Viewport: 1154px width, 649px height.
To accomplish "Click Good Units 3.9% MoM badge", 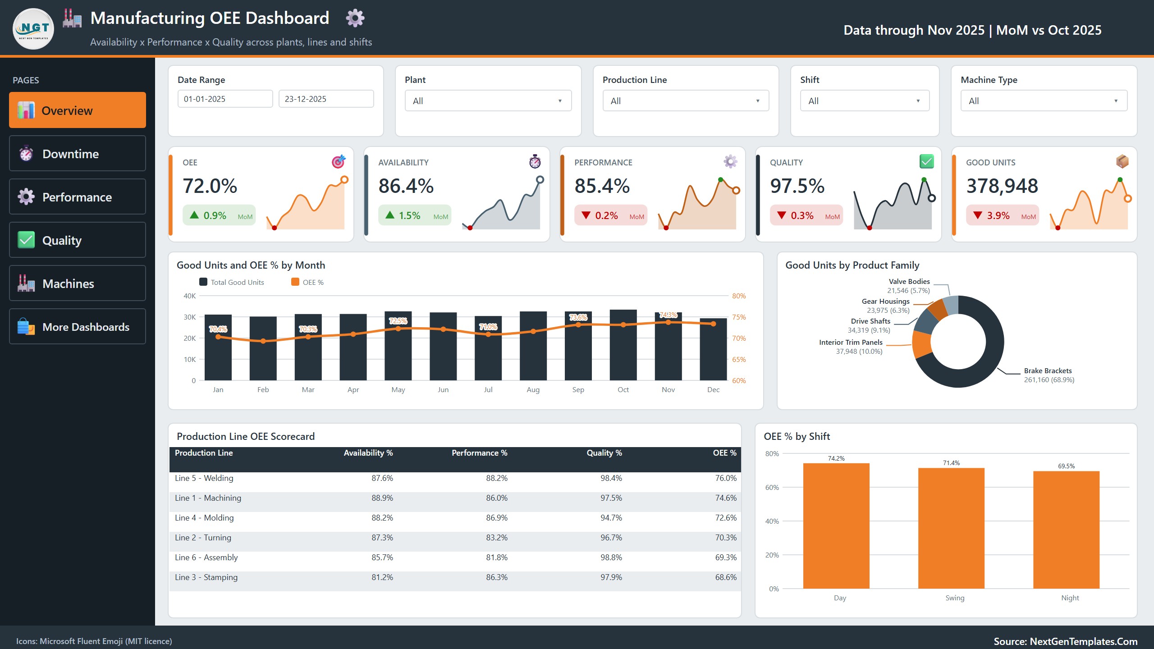I will click(x=1003, y=215).
